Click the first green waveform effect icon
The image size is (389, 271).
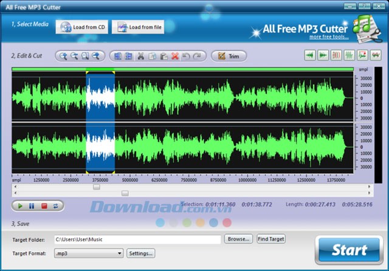tap(310, 56)
